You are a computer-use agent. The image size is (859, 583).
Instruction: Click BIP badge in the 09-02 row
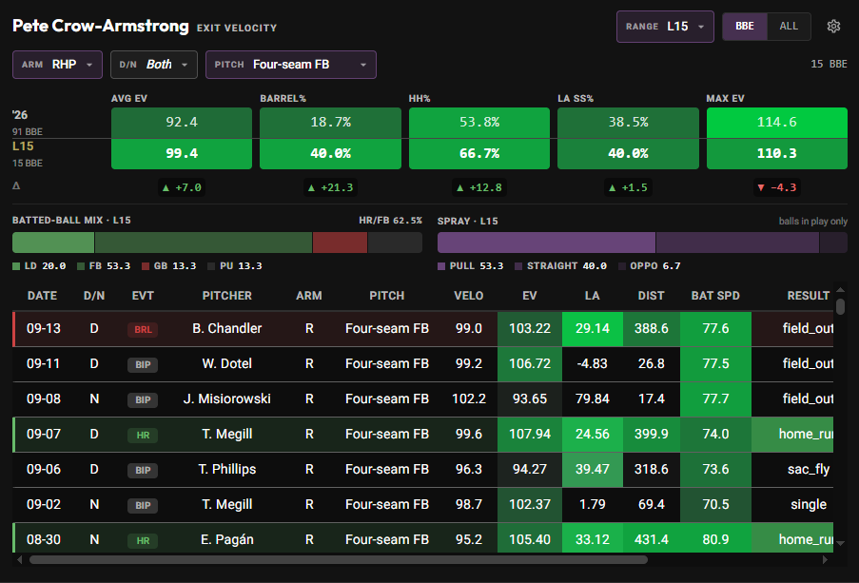143,505
